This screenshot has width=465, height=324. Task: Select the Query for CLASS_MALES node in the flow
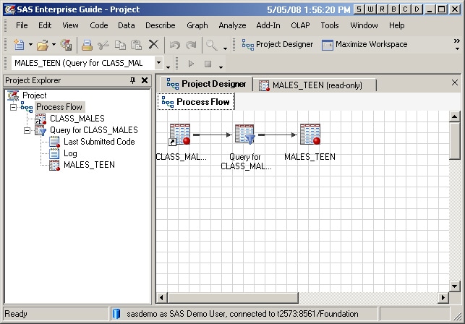pyautogui.click(x=244, y=135)
